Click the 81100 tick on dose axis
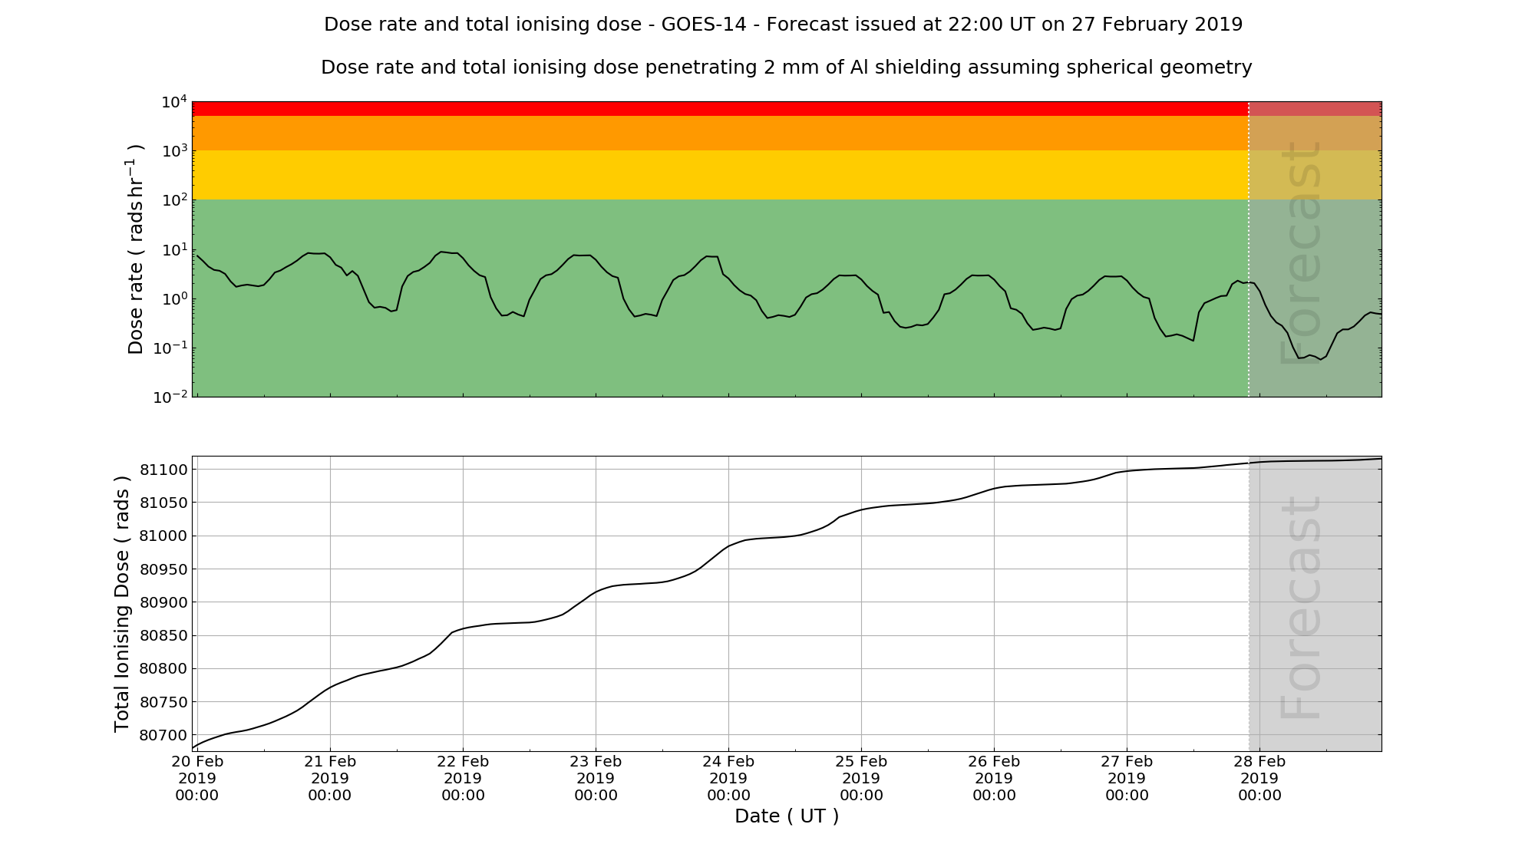The width and height of the screenshot is (1535, 844). pyautogui.click(x=163, y=470)
